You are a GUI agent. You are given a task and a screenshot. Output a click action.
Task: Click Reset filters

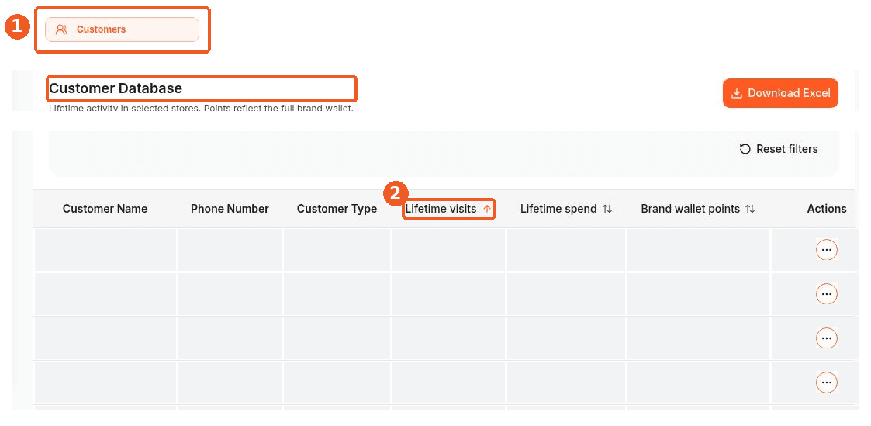779,149
